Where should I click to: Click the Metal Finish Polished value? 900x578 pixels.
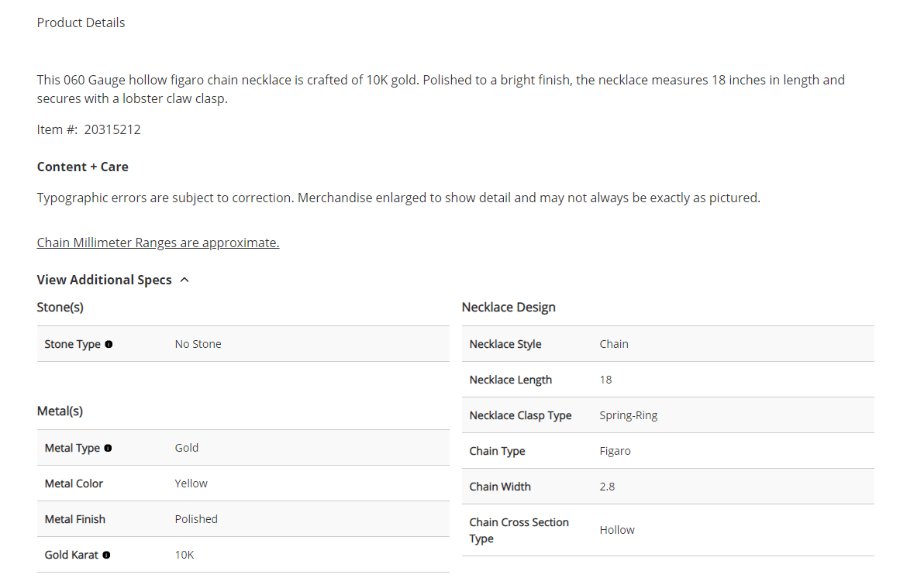[x=196, y=519]
